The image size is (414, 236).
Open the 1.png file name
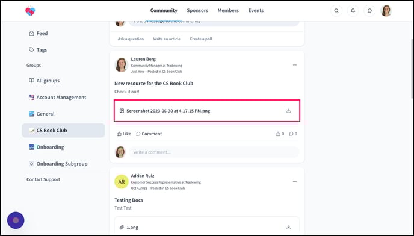click(x=132, y=228)
